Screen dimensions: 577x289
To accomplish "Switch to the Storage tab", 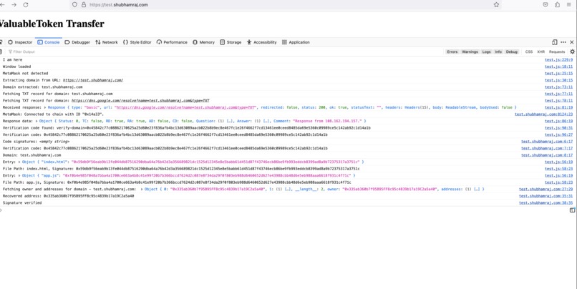I will pyautogui.click(x=231, y=42).
